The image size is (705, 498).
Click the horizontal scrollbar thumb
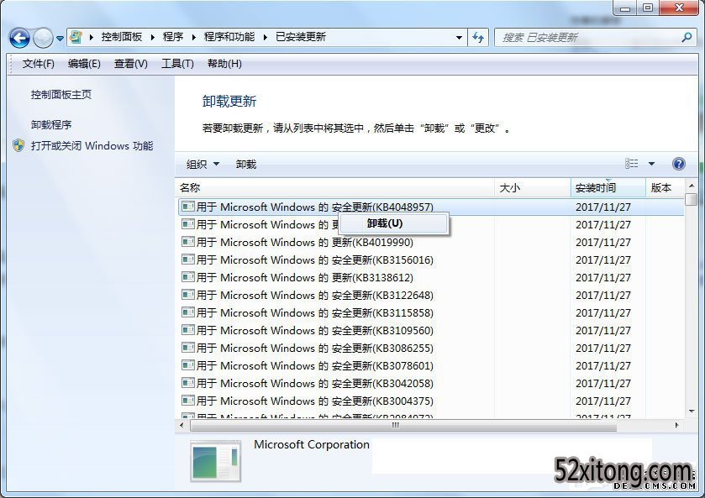[403, 425]
